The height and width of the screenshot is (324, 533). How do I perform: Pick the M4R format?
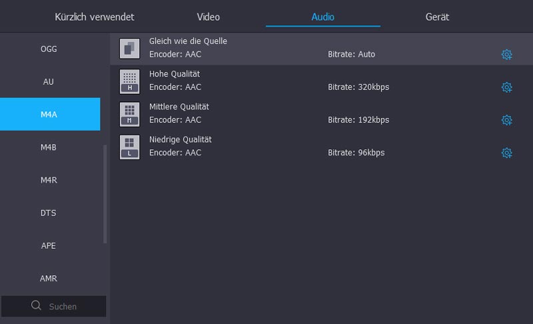click(49, 180)
